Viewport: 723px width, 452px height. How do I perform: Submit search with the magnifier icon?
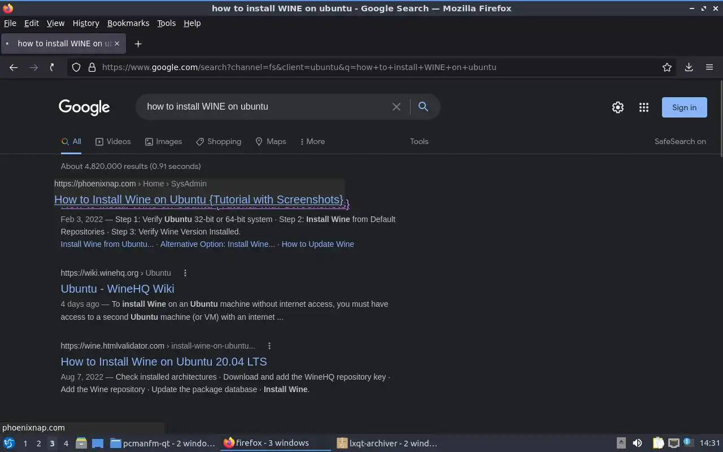(423, 107)
